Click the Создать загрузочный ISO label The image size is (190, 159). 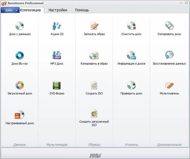(94, 123)
